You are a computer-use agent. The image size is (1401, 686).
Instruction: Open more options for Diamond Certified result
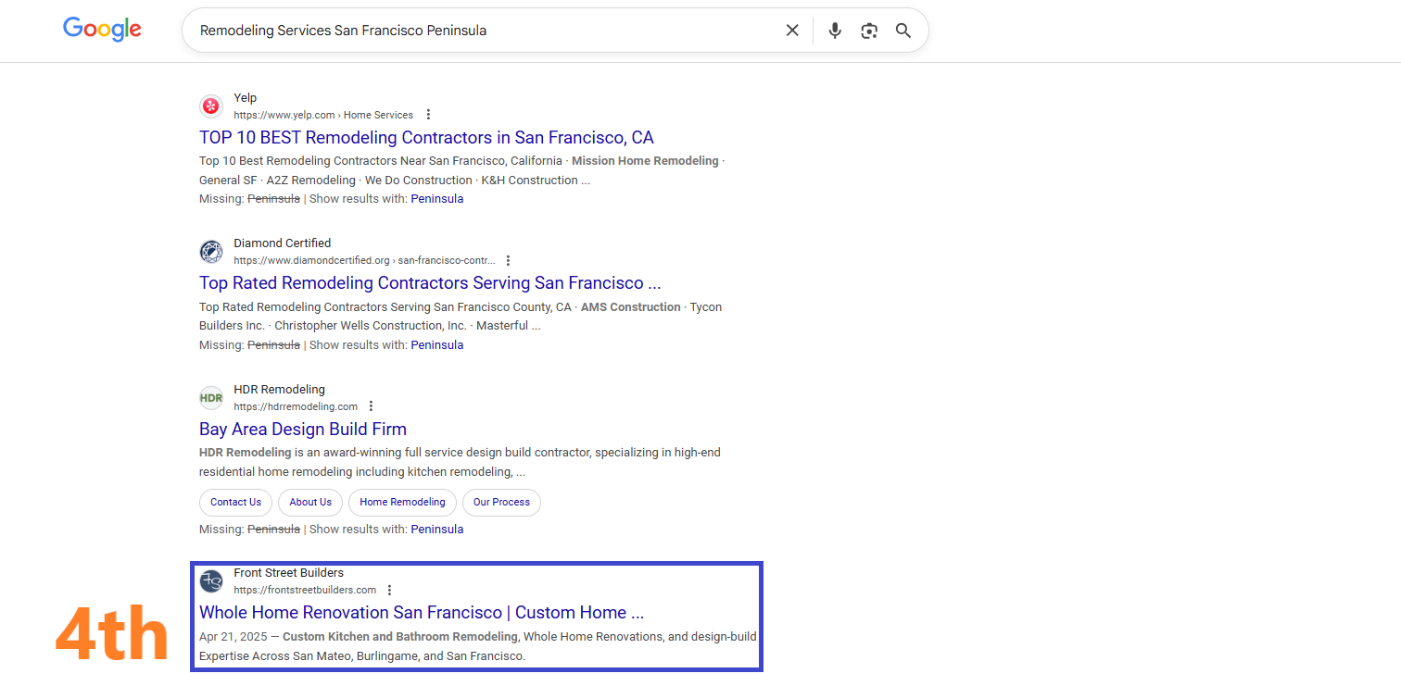(508, 261)
